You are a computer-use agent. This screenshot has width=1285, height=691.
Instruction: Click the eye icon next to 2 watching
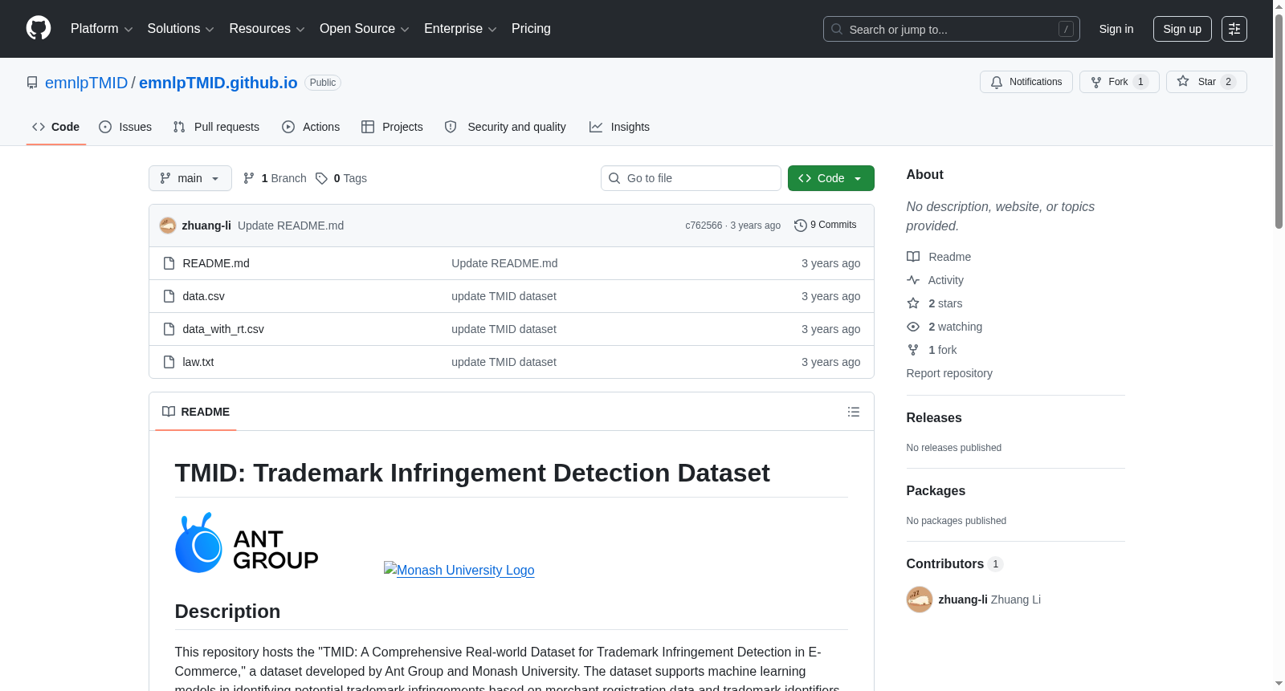[913, 327]
